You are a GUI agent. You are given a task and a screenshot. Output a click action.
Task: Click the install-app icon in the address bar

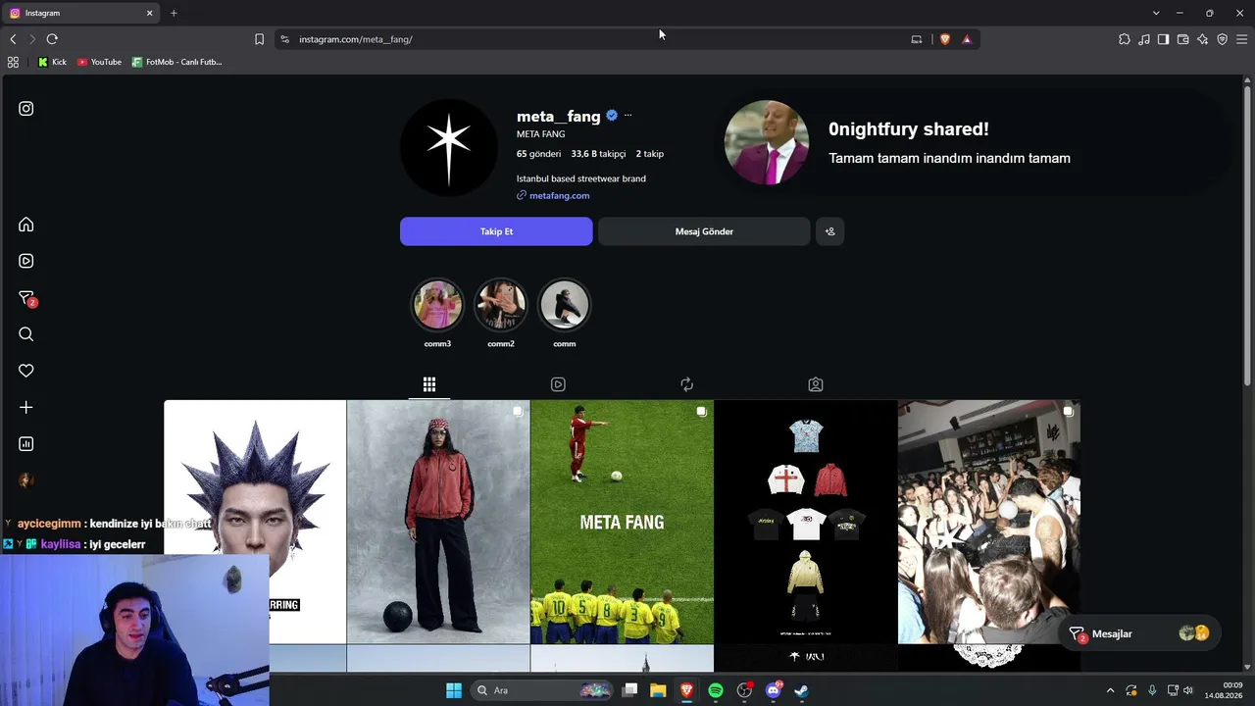click(x=917, y=39)
